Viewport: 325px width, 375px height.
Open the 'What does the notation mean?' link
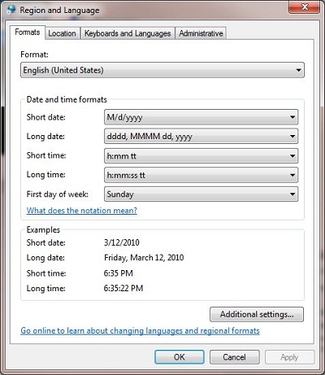tap(82, 211)
